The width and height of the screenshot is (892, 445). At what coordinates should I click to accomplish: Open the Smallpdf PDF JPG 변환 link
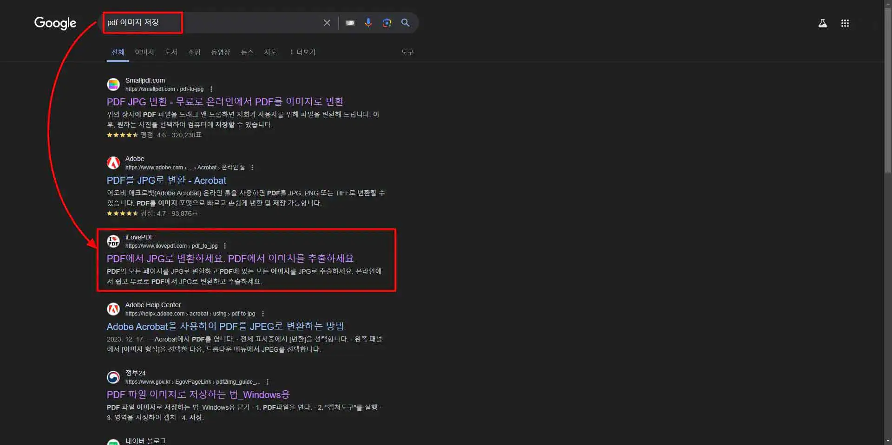pos(225,102)
